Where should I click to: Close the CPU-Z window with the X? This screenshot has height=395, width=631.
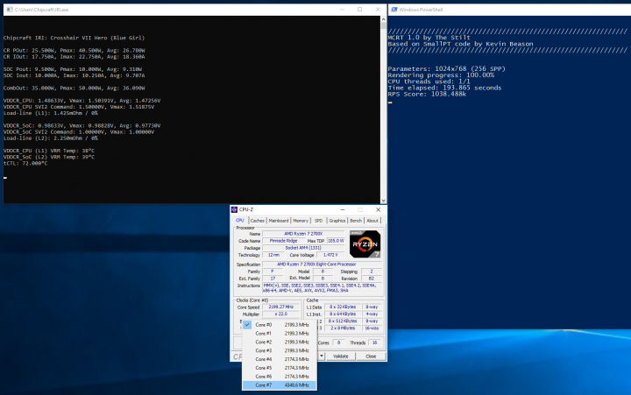click(x=378, y=209)
